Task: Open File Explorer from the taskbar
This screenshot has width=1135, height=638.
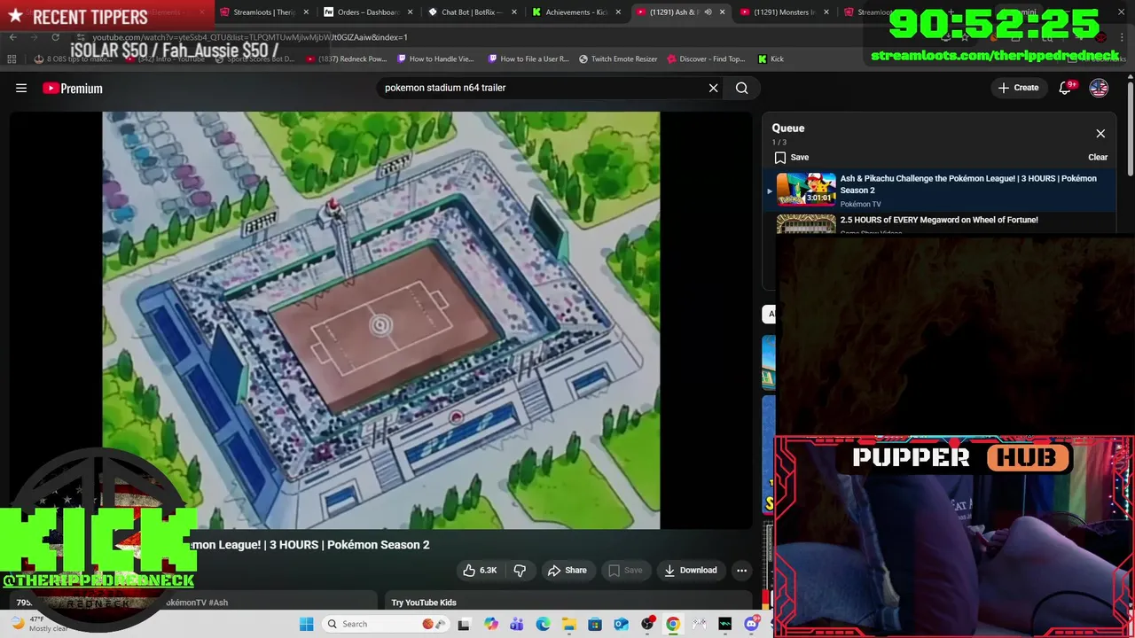Action: [568, 624]
